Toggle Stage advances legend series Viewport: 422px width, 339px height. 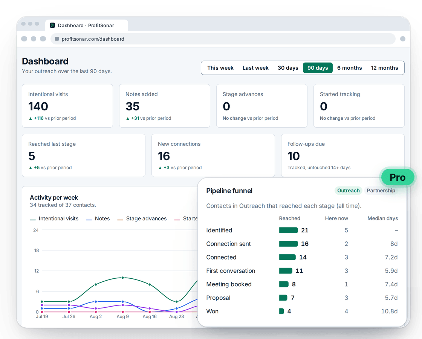click(x=142, y=219)
